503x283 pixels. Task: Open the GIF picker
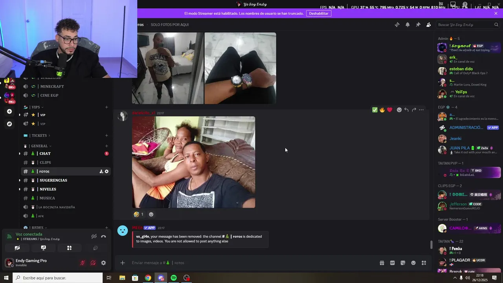392,263
